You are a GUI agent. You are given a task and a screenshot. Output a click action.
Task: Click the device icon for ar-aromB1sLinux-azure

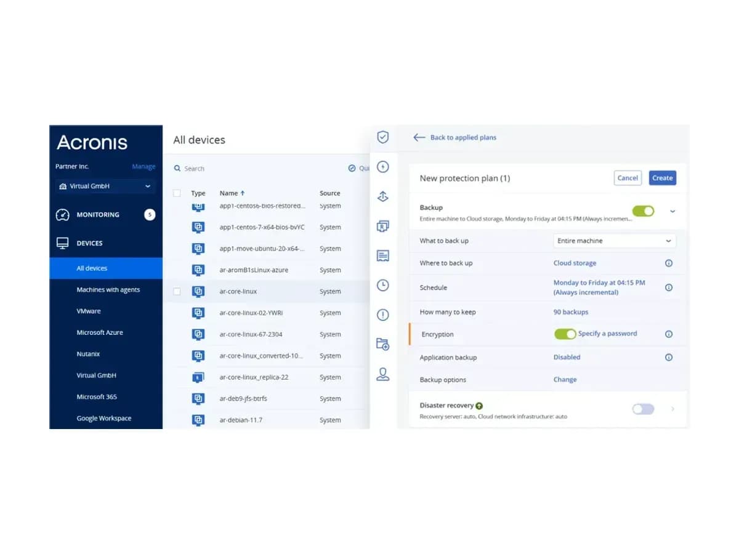198,270
